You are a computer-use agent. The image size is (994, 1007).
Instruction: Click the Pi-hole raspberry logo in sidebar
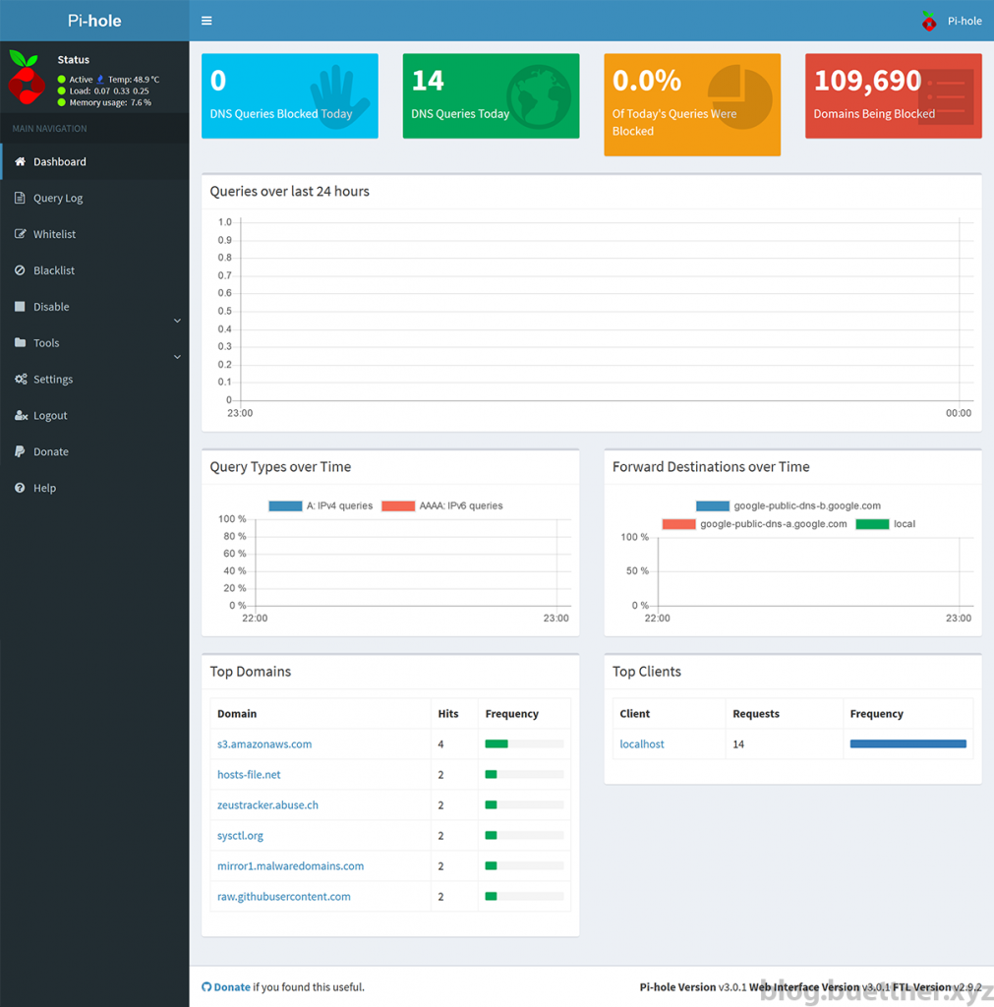(x=26, y=78)
